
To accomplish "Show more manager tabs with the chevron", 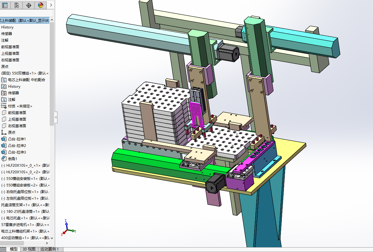I will pyautogui.click(x=51, y=5).
